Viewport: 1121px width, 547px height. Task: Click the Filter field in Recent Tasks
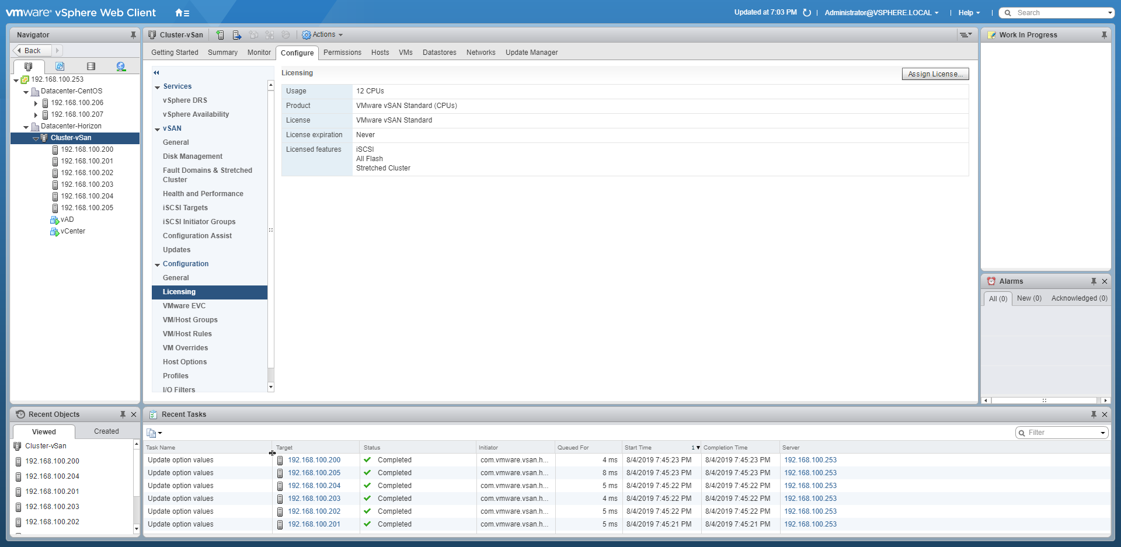(x=1061, y=433)
